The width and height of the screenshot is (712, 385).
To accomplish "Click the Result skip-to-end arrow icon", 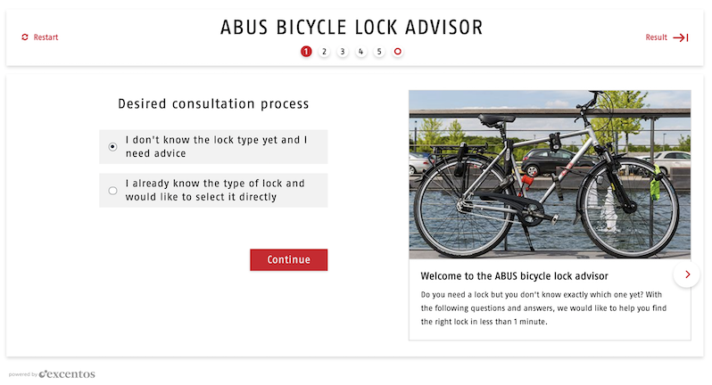I will tap(681, 37).
